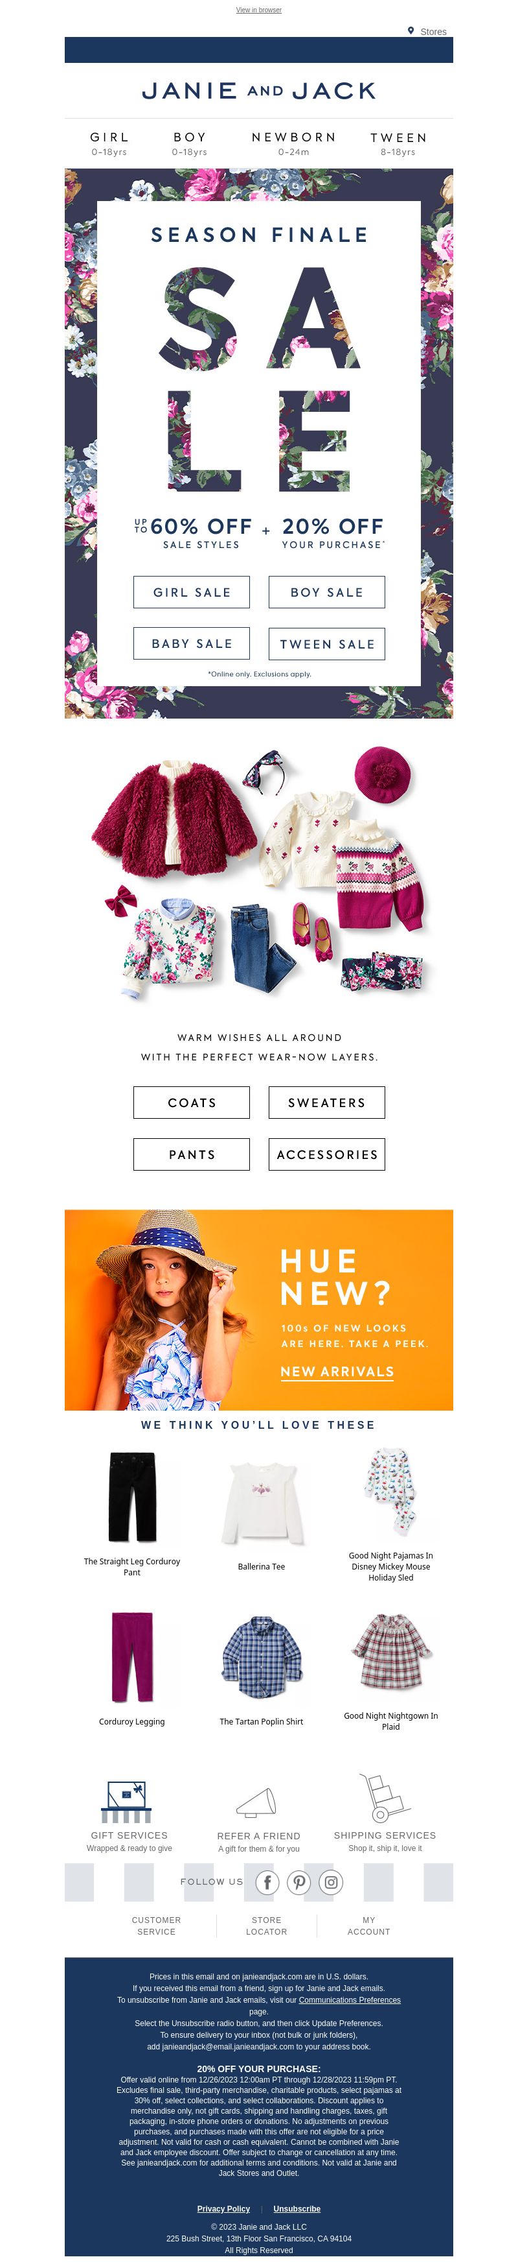The image size is (518, 2268).
Task: Open the Facebook icon link
Action: [x=267, y=1882]
